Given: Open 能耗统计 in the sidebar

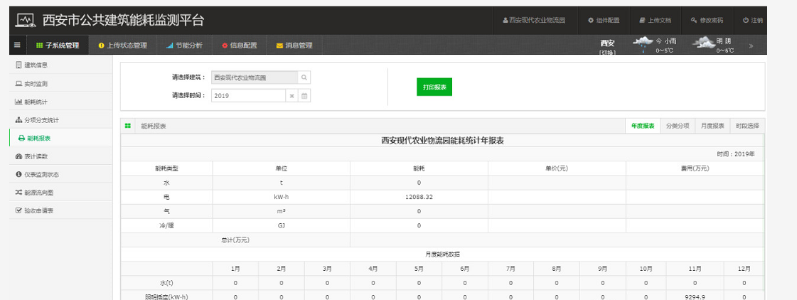Looking at the screenshot, I should pos(60,102).
